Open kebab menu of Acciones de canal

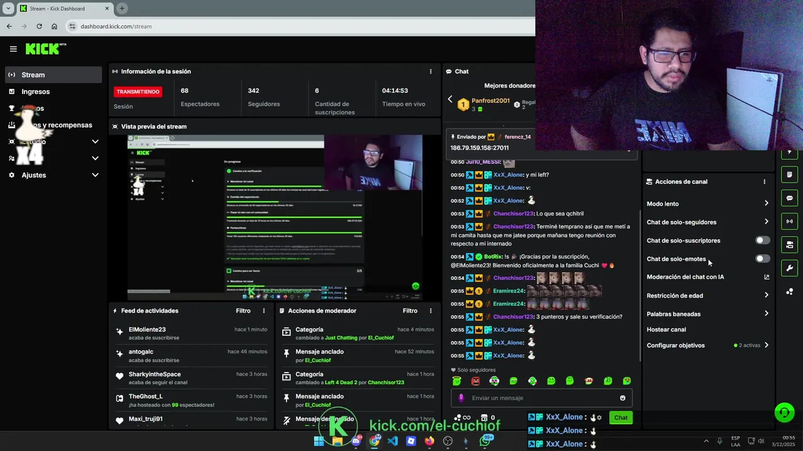click(x=764, y=182)
